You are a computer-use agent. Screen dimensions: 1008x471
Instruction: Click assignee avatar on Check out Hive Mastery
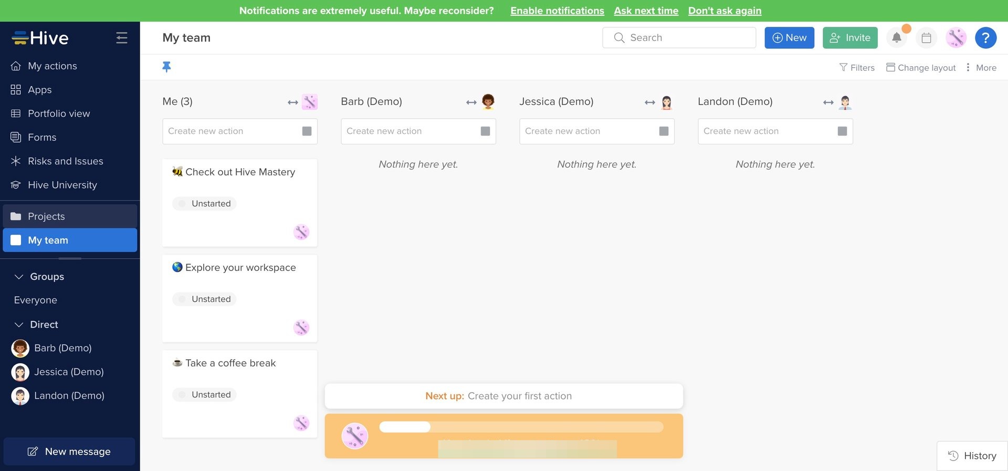coord(301,232)
